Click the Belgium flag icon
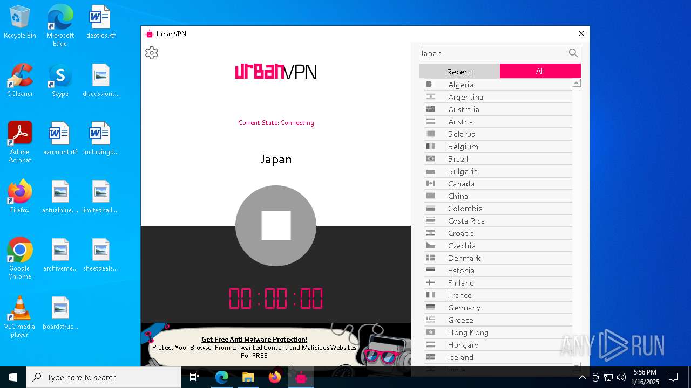This screenshot has height=388, width=691. tap(431, 146)
